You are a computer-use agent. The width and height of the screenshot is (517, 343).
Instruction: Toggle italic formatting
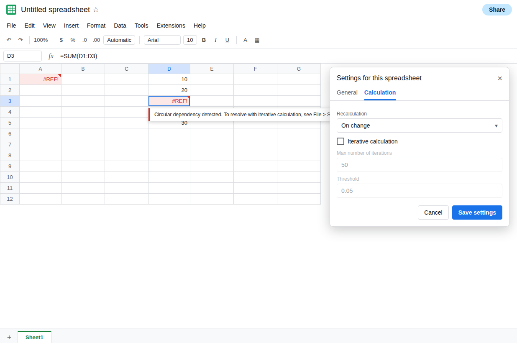click(216, 40)
